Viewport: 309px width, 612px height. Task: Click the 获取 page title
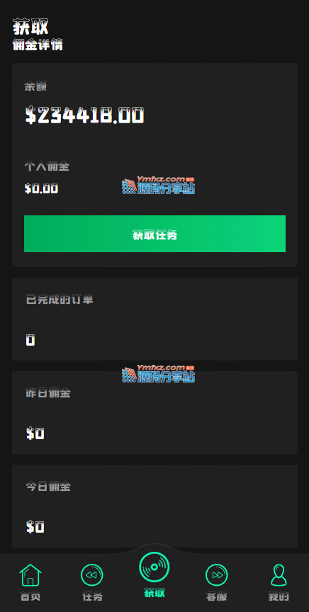point(30,26)
